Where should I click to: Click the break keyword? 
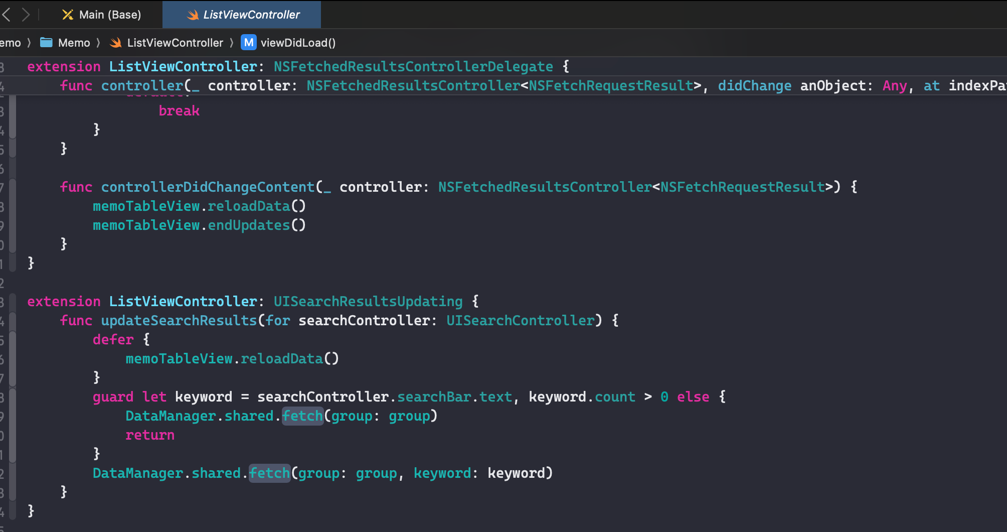coord(179,110)
